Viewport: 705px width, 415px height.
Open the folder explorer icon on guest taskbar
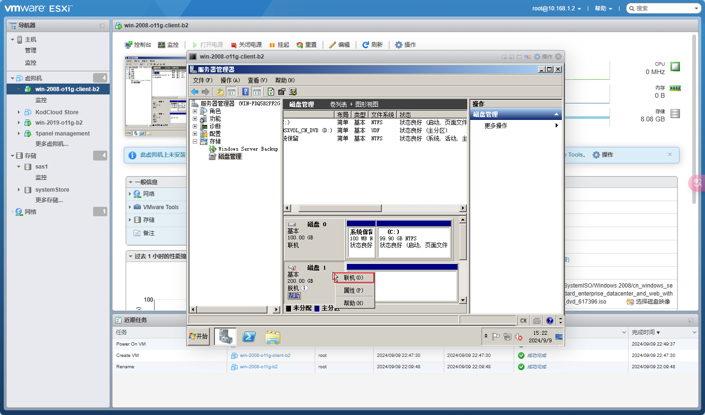pos(273,337)
